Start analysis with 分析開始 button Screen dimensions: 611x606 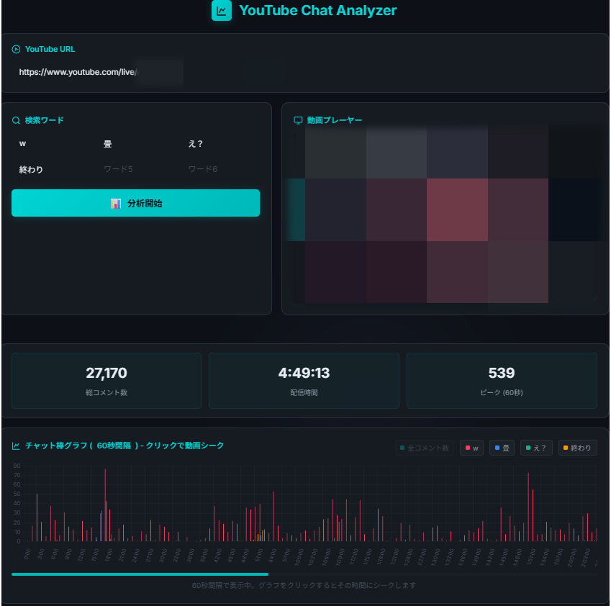coord(135,204)
